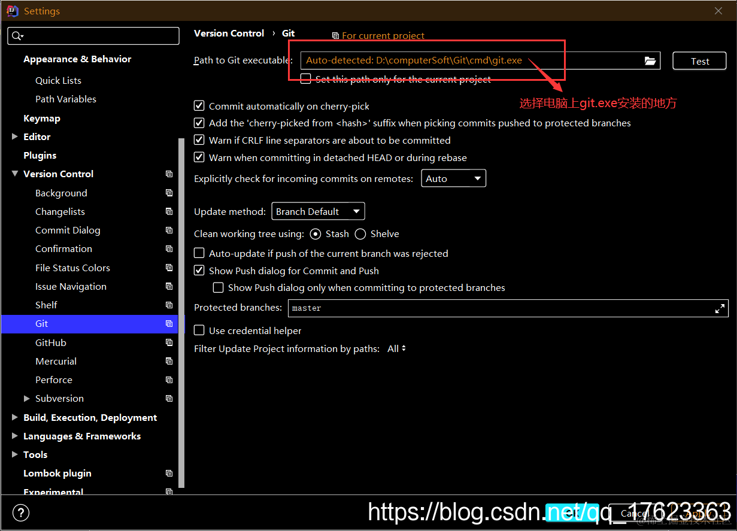
Task: Expand Languages & Frameworks section
Action: (15, 436)
